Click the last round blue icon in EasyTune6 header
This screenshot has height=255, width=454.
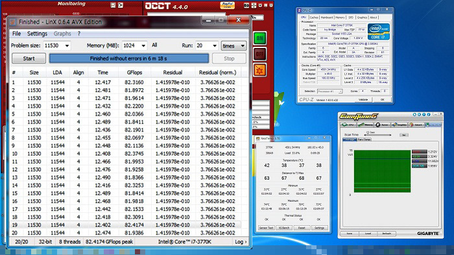[x=429, y=115]
